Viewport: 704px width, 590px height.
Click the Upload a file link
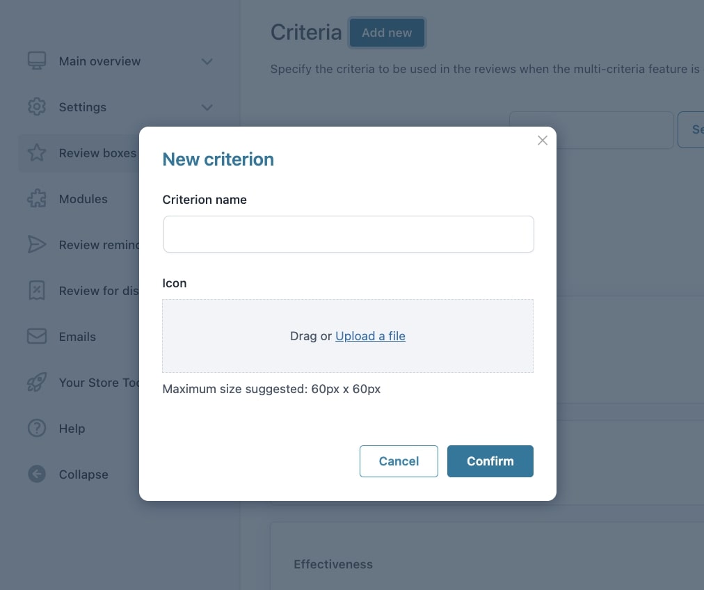(370, 336)
